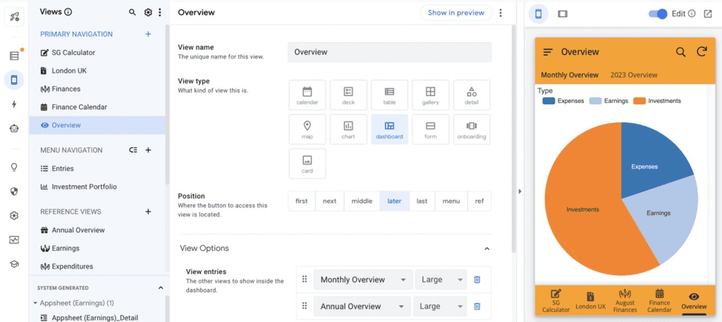Click the Show in preview button
The image size is (722, 322).
point(456,12)
